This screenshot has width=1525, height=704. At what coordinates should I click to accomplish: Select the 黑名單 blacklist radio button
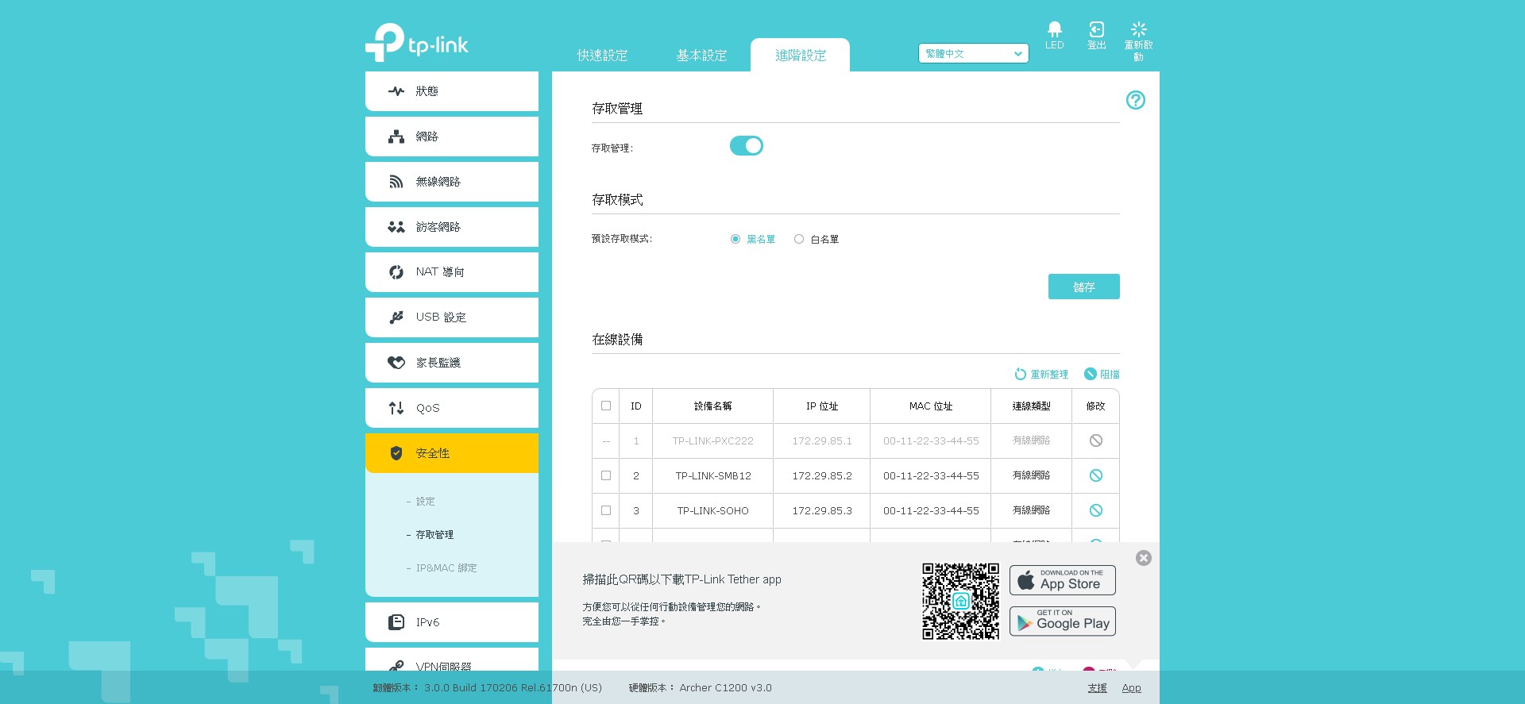(735, 239)
